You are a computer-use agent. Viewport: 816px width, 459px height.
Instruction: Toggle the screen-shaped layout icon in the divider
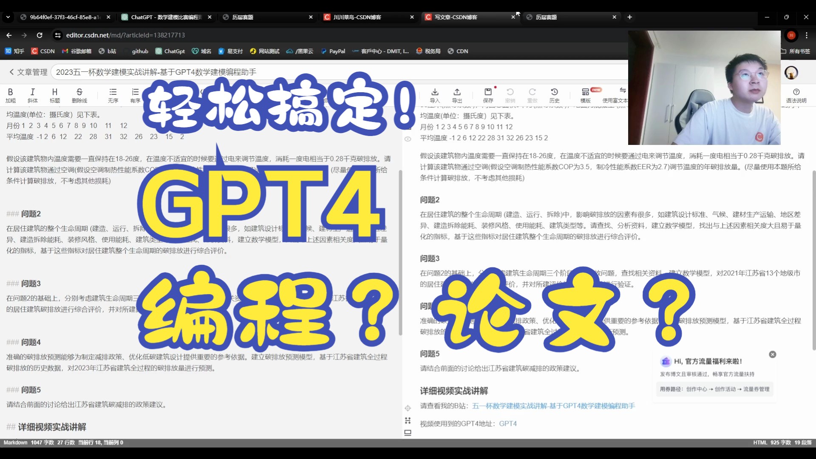408,433
